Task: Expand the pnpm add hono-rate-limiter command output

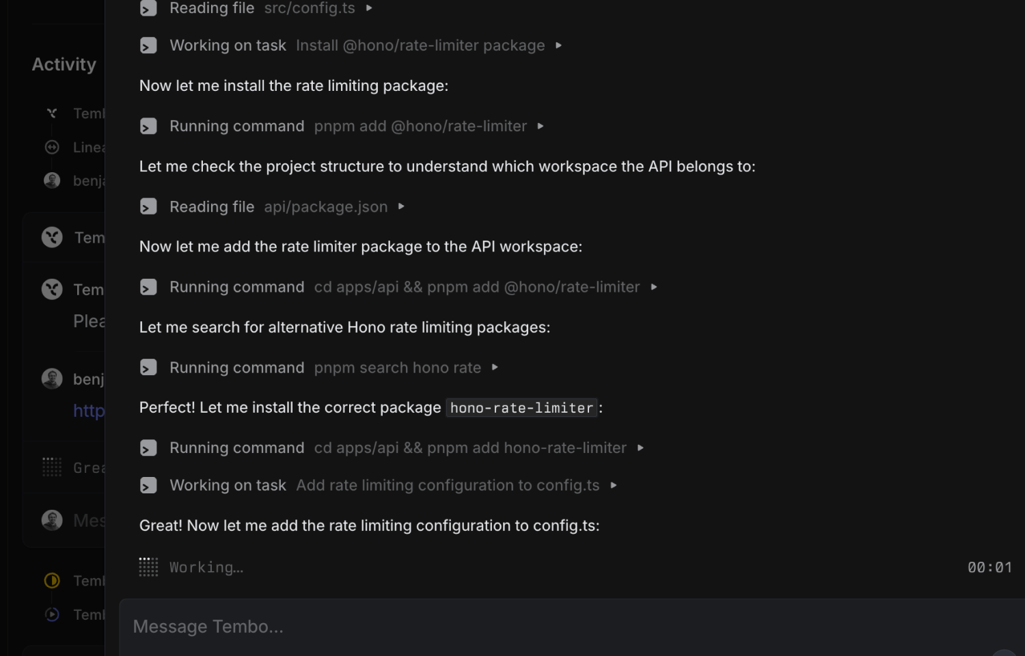Action: click(x=641, y=448)
